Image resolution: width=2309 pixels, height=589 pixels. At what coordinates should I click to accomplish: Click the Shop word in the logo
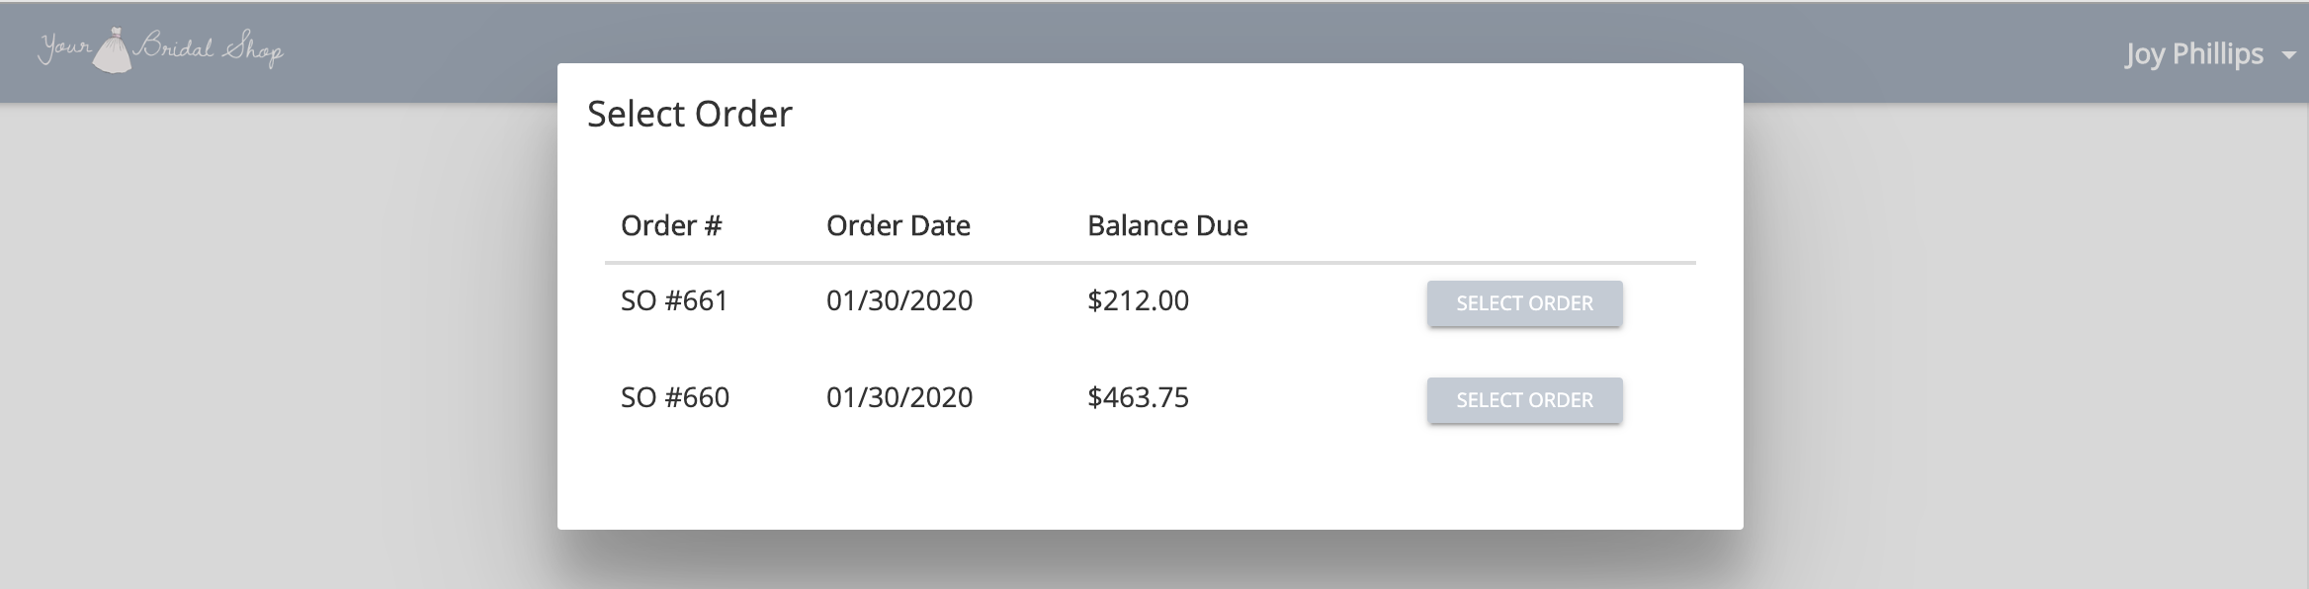253,49
